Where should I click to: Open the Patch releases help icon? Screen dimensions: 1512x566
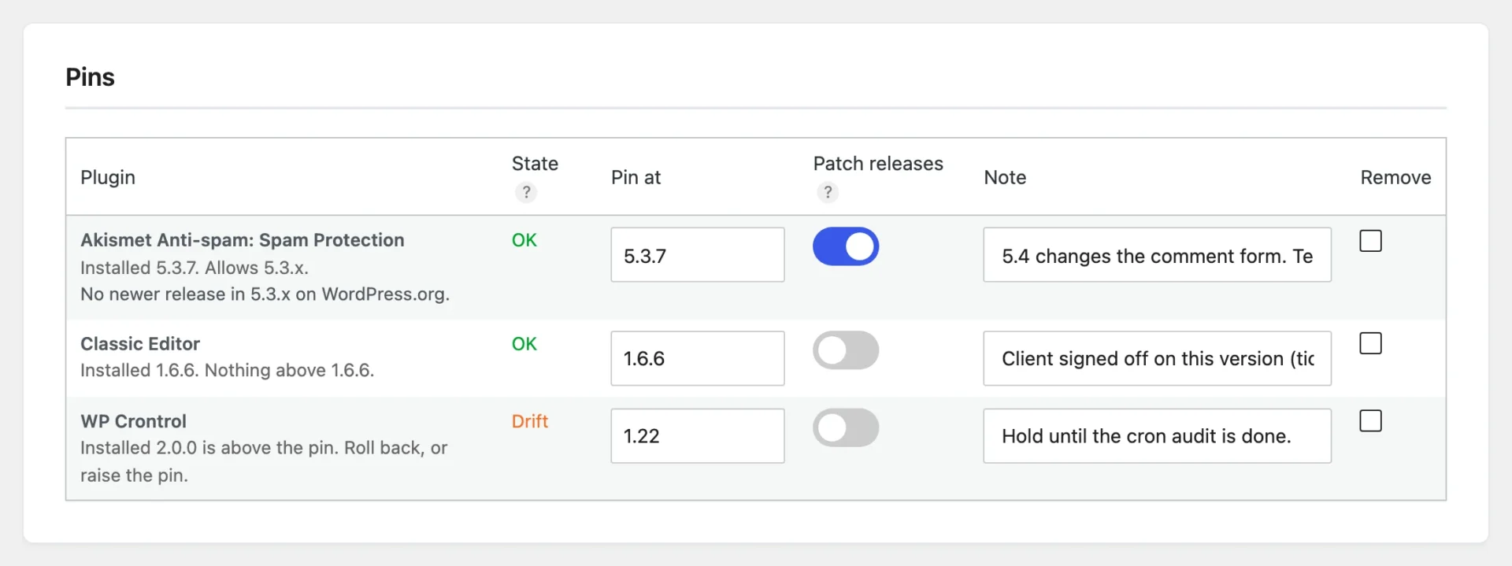(x=827, y=192)
